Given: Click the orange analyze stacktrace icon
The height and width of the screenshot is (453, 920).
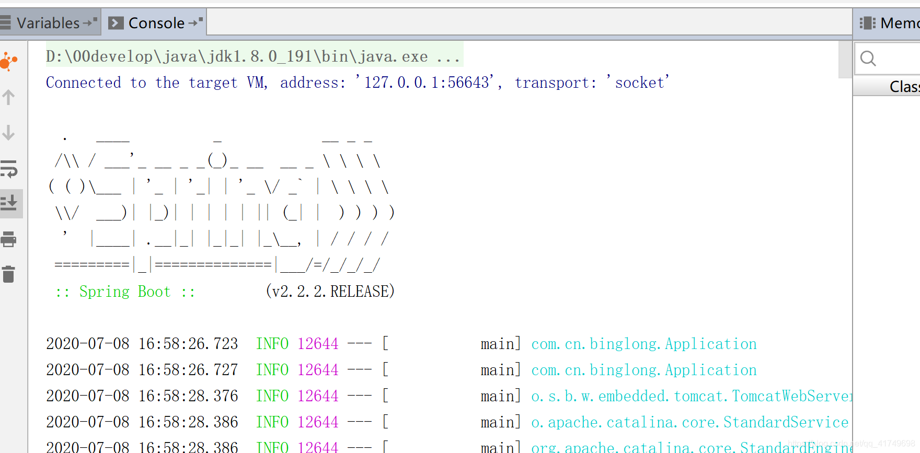Looking at the screenshot, I should pyautogui.click(x=9, y=62).
